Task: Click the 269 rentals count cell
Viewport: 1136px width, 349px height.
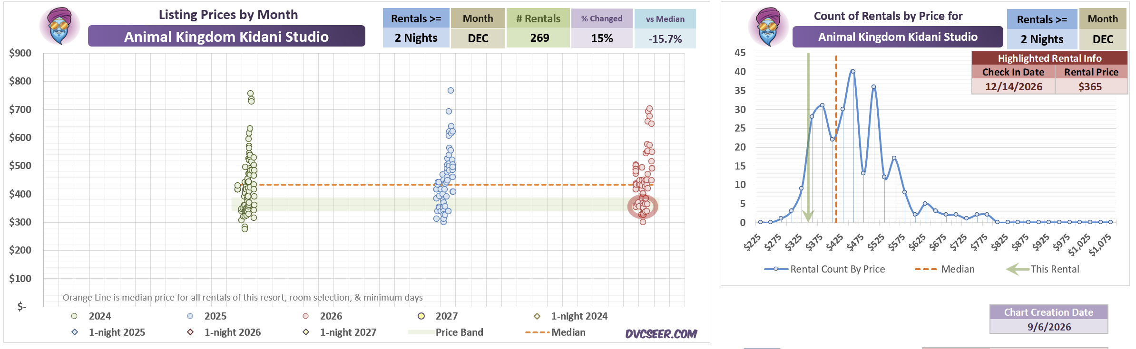Action: (539, 38)
